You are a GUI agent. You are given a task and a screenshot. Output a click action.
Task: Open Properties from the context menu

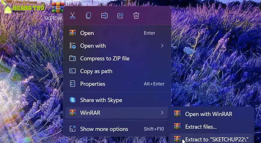click(117, 84)
